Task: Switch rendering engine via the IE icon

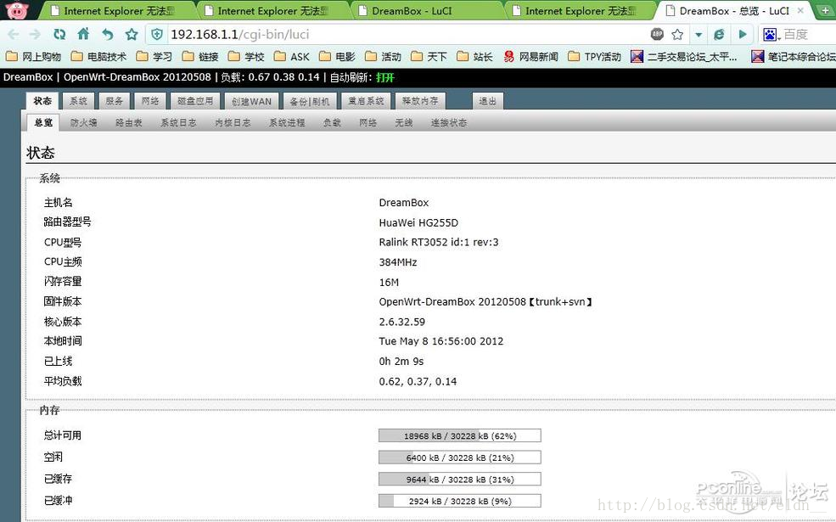Action: coord(719,35)
